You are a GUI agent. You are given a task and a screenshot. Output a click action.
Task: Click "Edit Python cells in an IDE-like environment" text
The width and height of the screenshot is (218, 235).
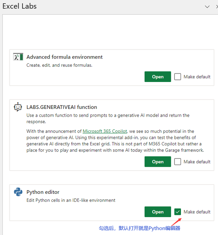(x=71, y=200)
